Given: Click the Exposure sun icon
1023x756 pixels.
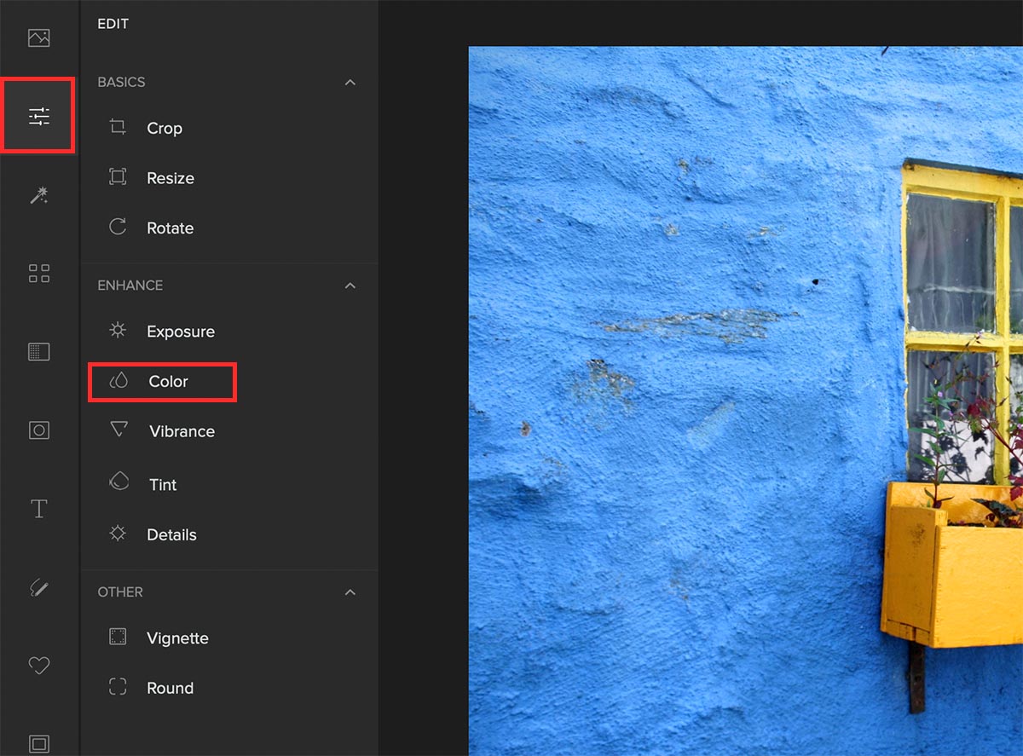Looking at the screenshot, I should coord(118,330).
